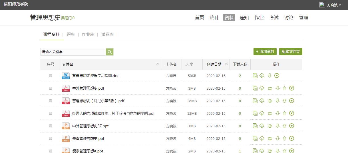This screenshot has width=348, height=153.
Task: Focus the keyword search input field
Action: point(73,52)
